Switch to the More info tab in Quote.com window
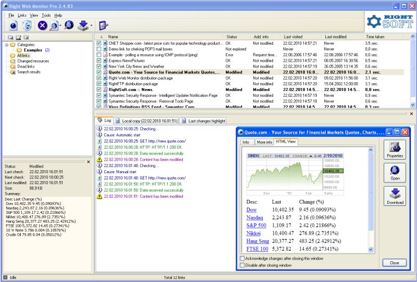 coord(264,142)
